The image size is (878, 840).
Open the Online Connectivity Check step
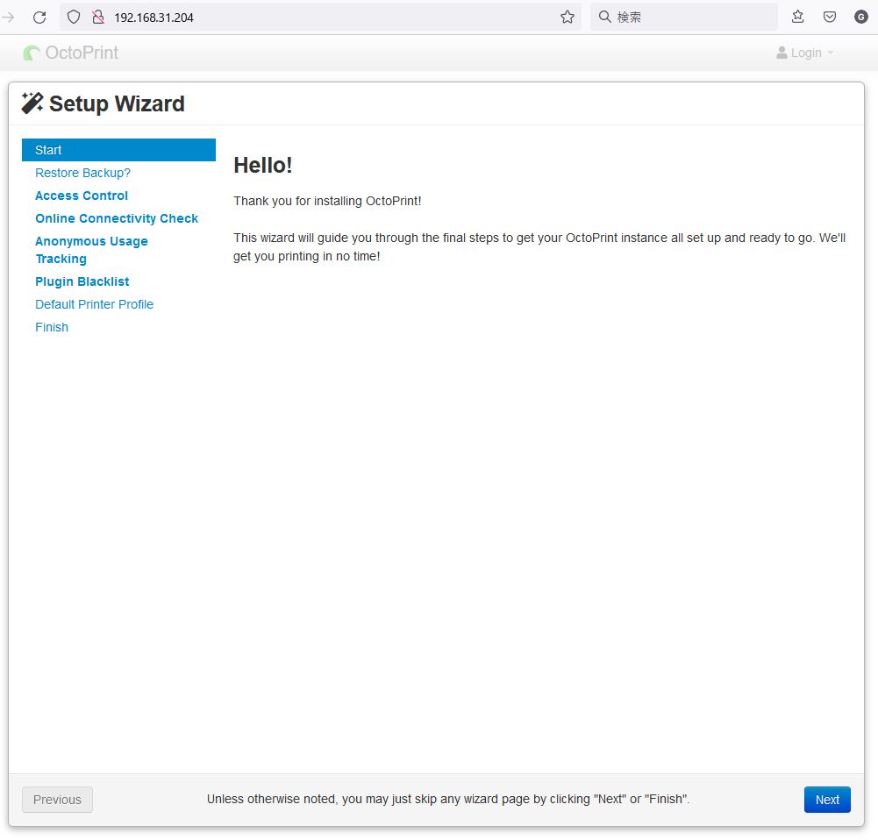click(x=117, y=218)
